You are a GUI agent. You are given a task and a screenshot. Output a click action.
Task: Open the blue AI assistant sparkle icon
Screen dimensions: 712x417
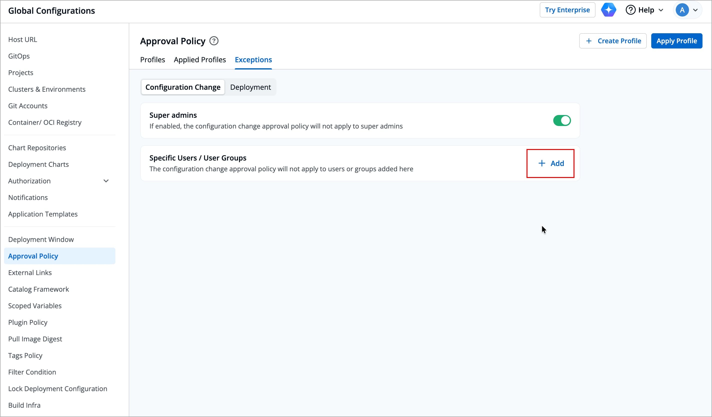608,10
